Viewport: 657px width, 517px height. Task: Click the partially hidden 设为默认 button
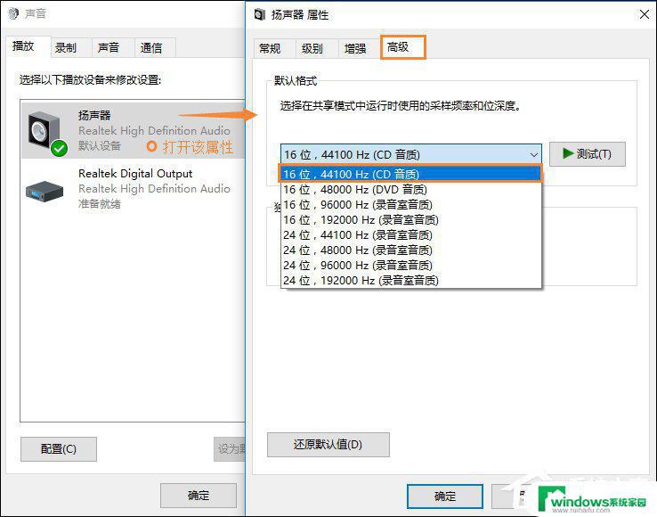click(230, 449)
